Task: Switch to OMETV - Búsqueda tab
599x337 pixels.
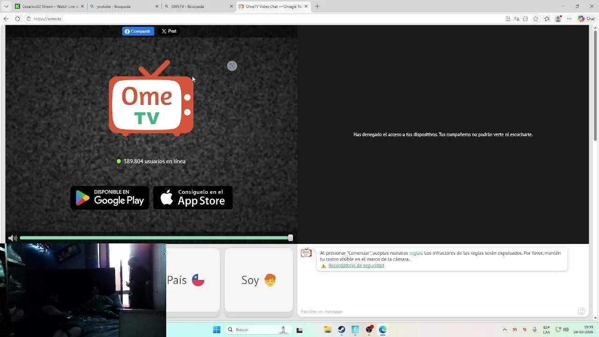Action: (x=199, y=7)
